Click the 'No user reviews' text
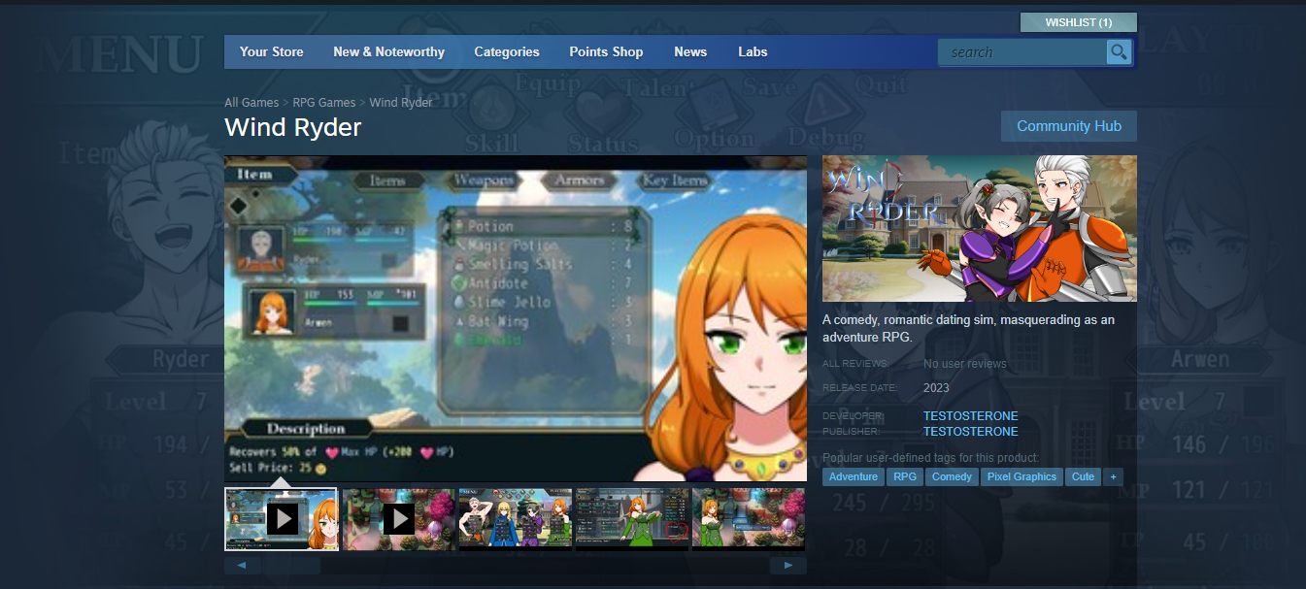The height and width of the screenshot is (589, 1306). tap(965, 364)
